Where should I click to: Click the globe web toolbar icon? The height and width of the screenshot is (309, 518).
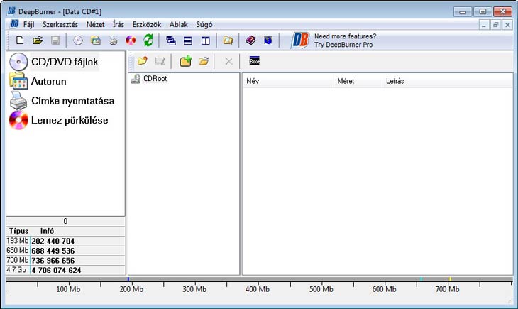(268, 40)
